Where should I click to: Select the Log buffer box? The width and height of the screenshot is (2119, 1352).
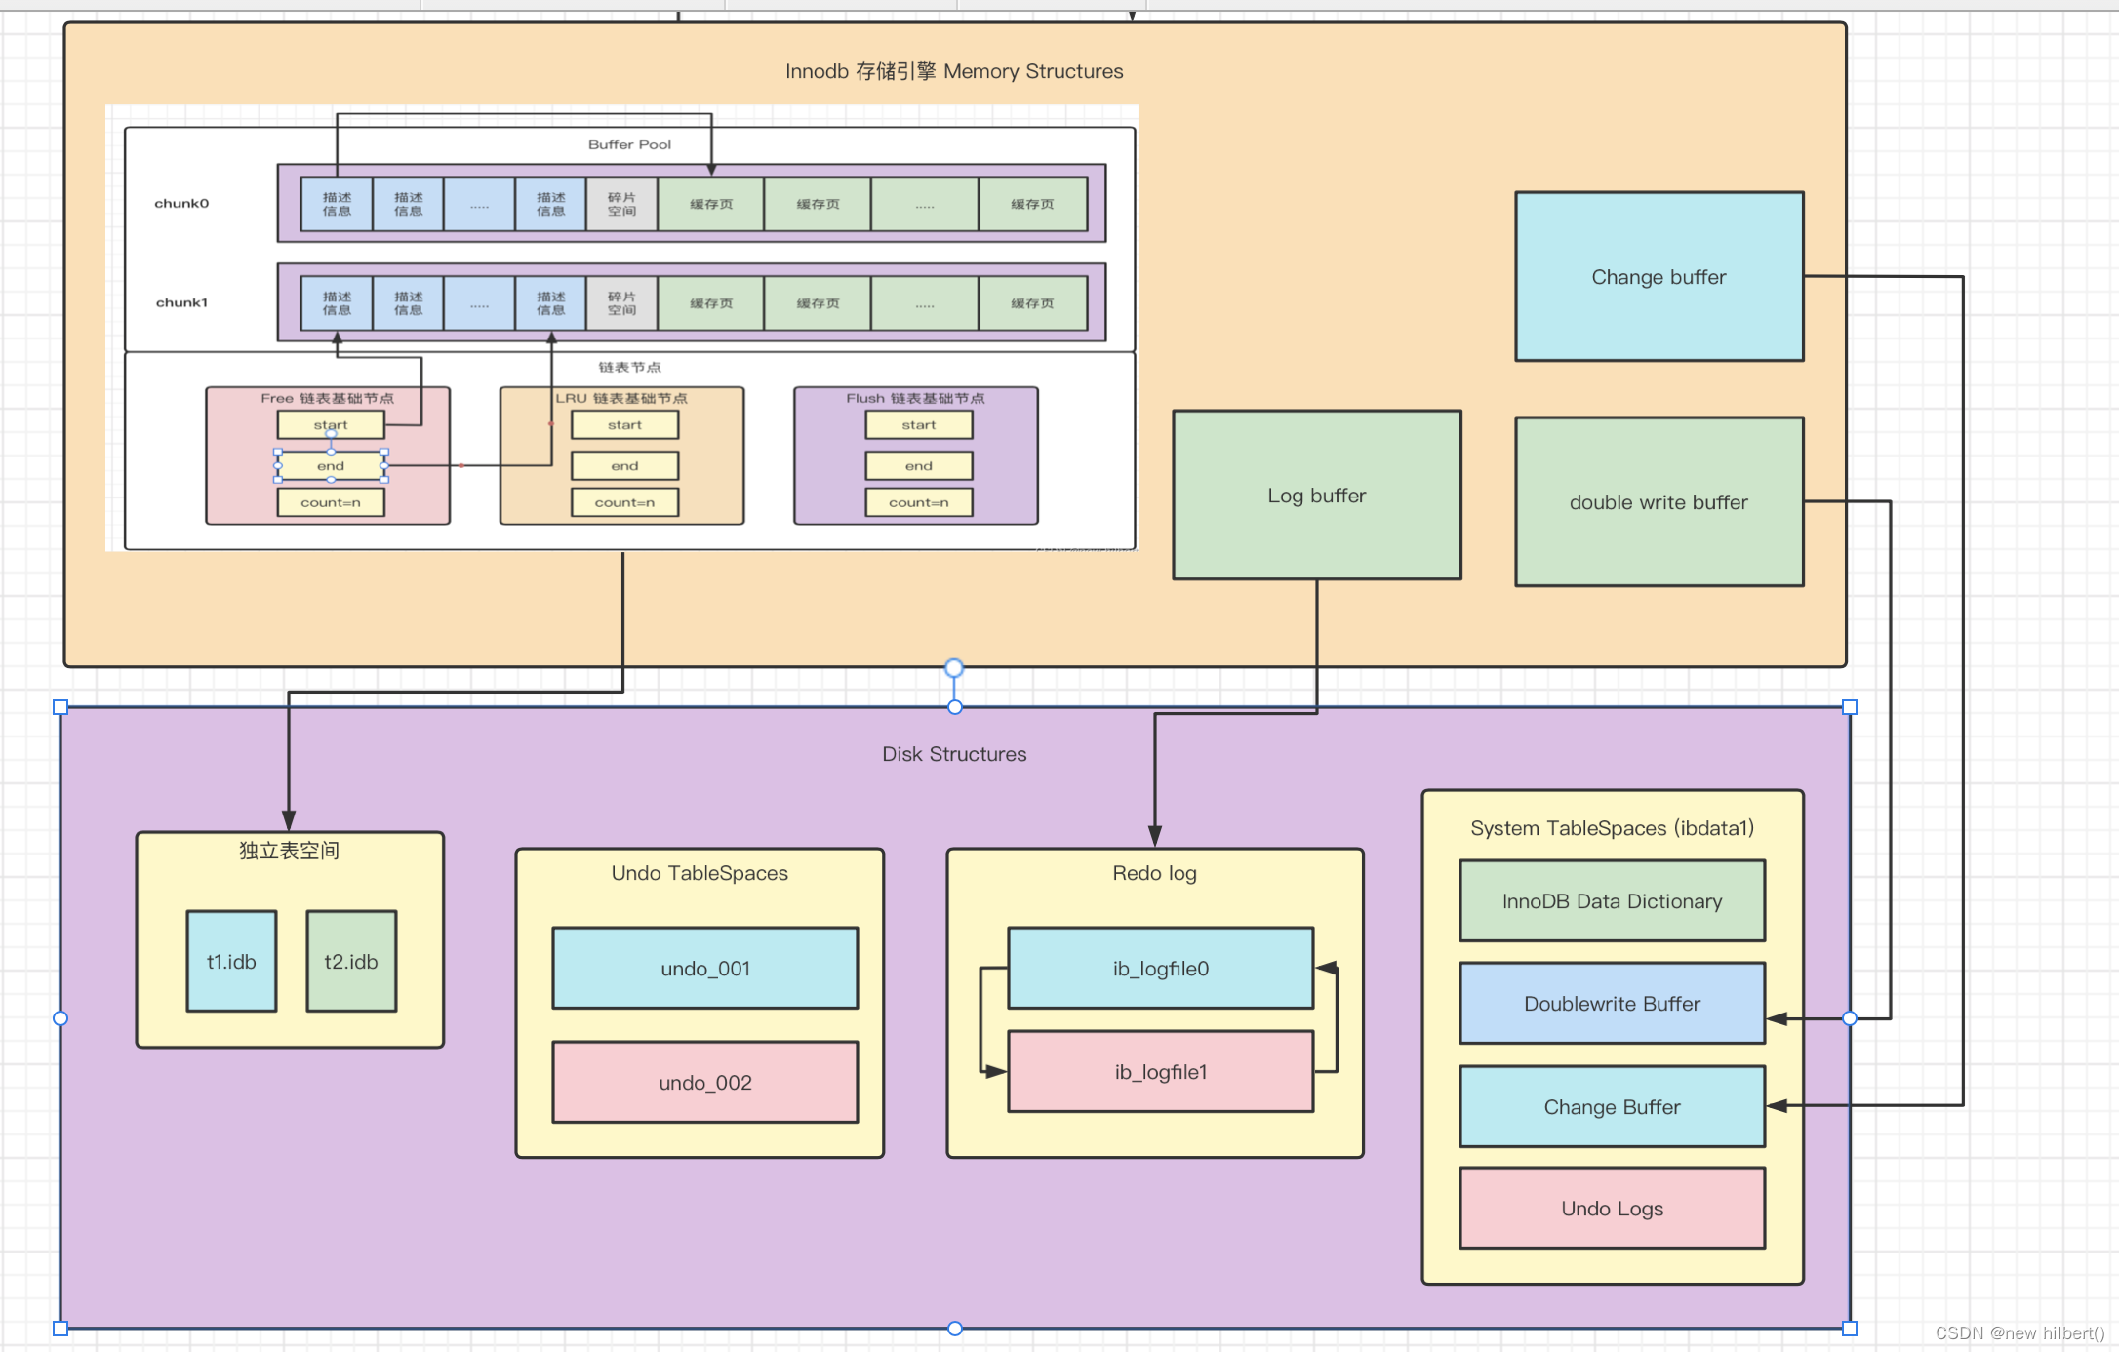(x=1316, y=496)
